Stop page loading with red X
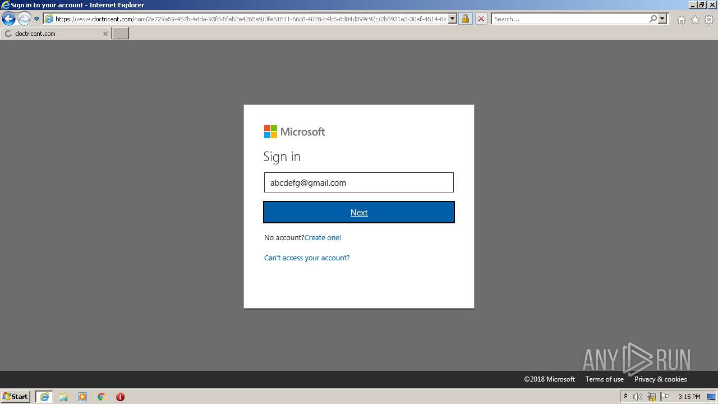 481,19
